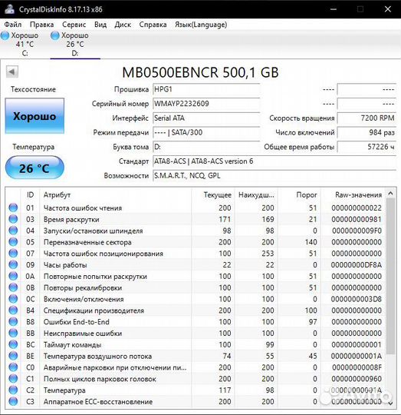
Task: Open the Файл menu
Action: (x=13, y=25)
